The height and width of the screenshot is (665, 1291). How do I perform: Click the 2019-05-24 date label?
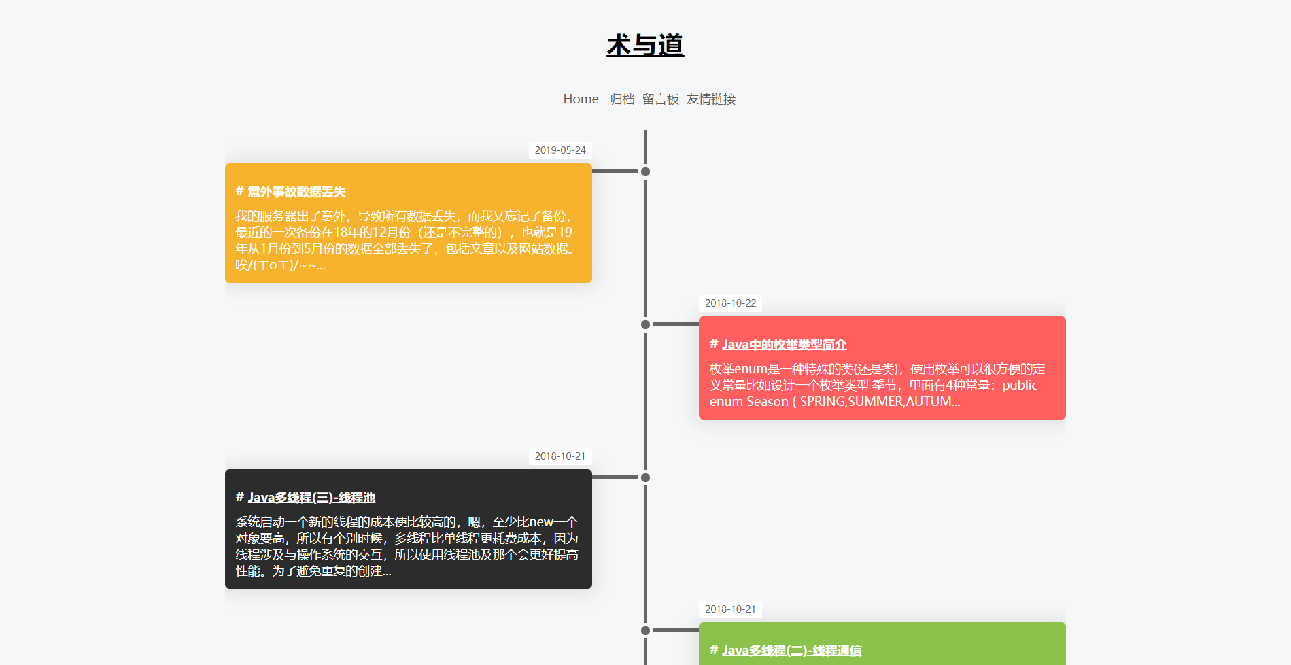pos(560,150)
